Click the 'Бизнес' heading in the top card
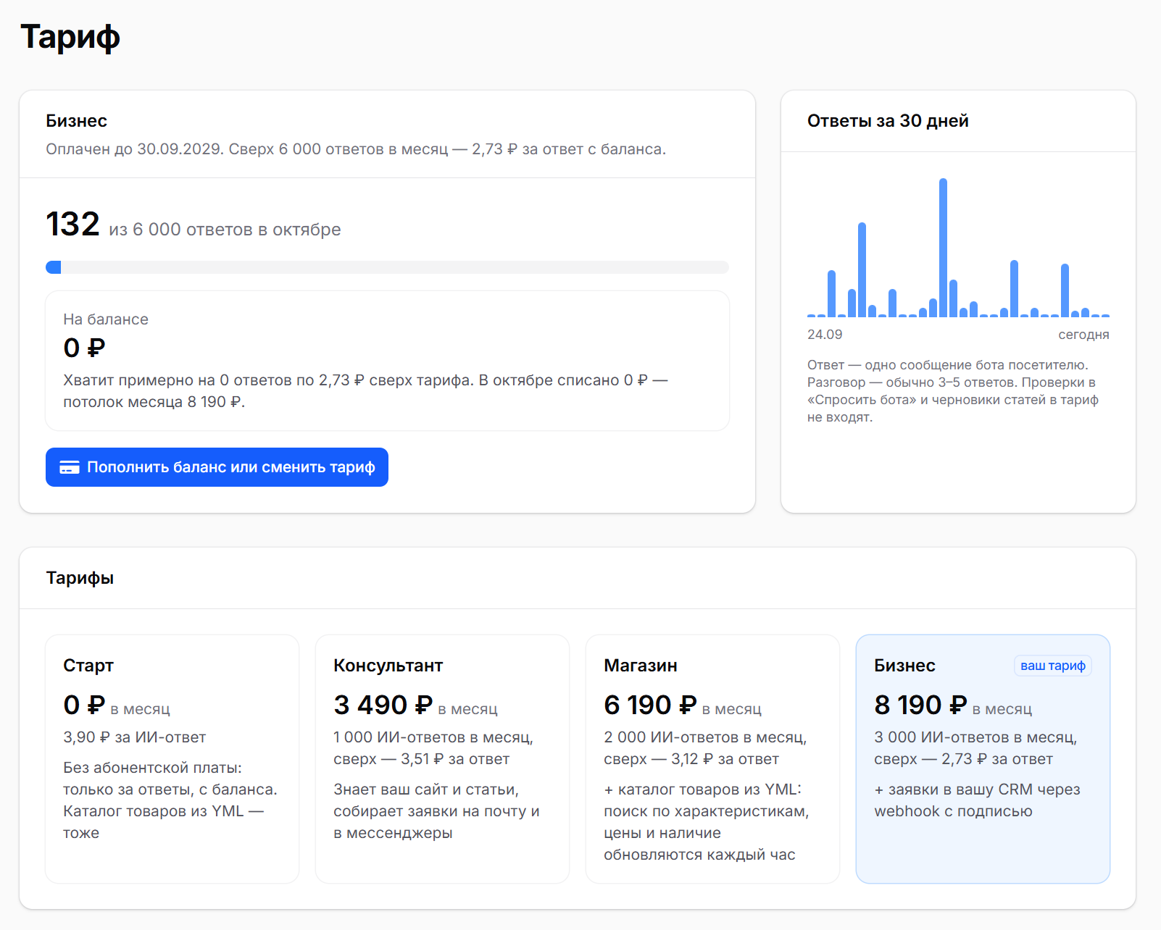The height and width of the screenshot is (930, 1161). point(76,121)
